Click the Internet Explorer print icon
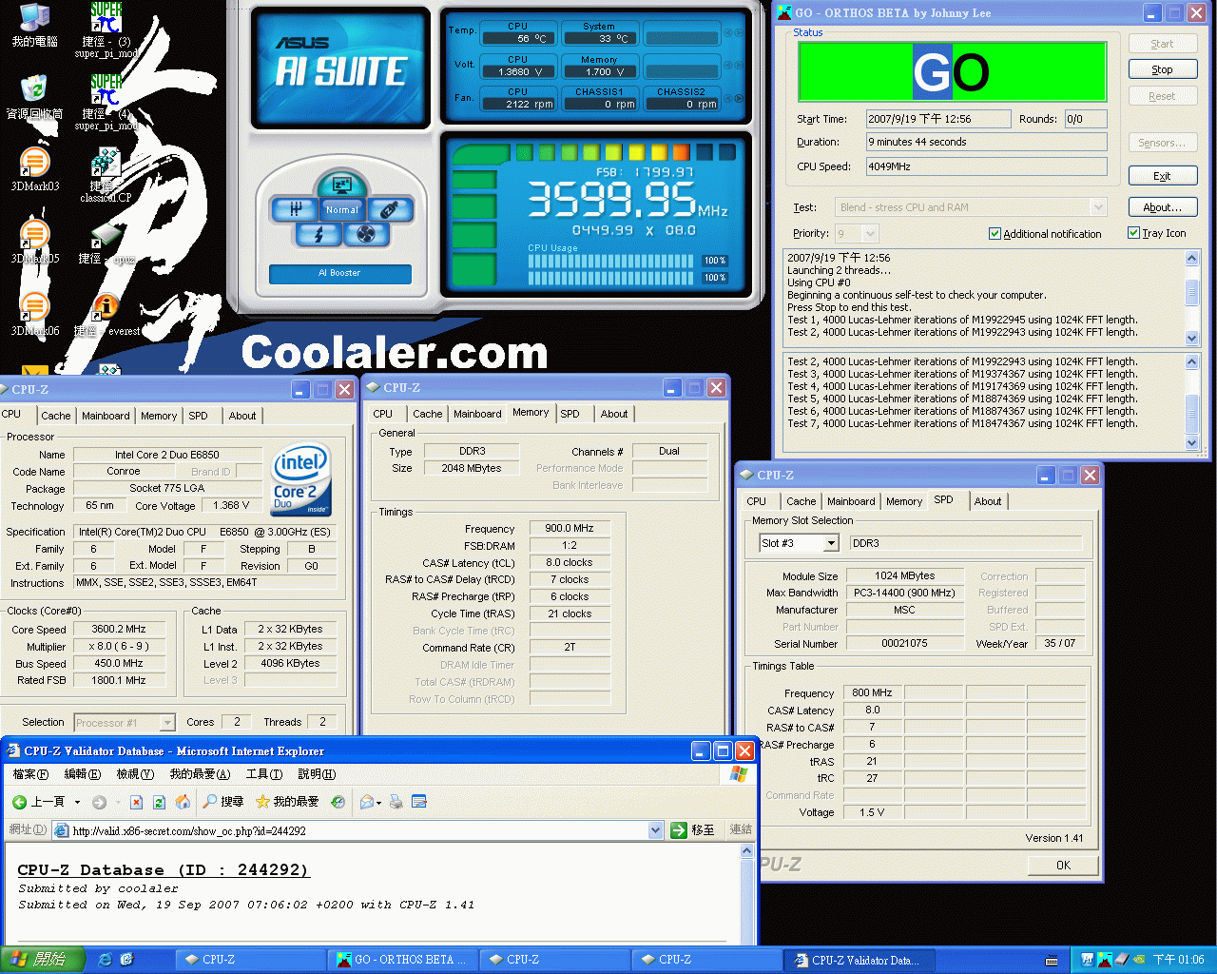The width and height of the screenshot is (1217, 974). click(396, 802)
